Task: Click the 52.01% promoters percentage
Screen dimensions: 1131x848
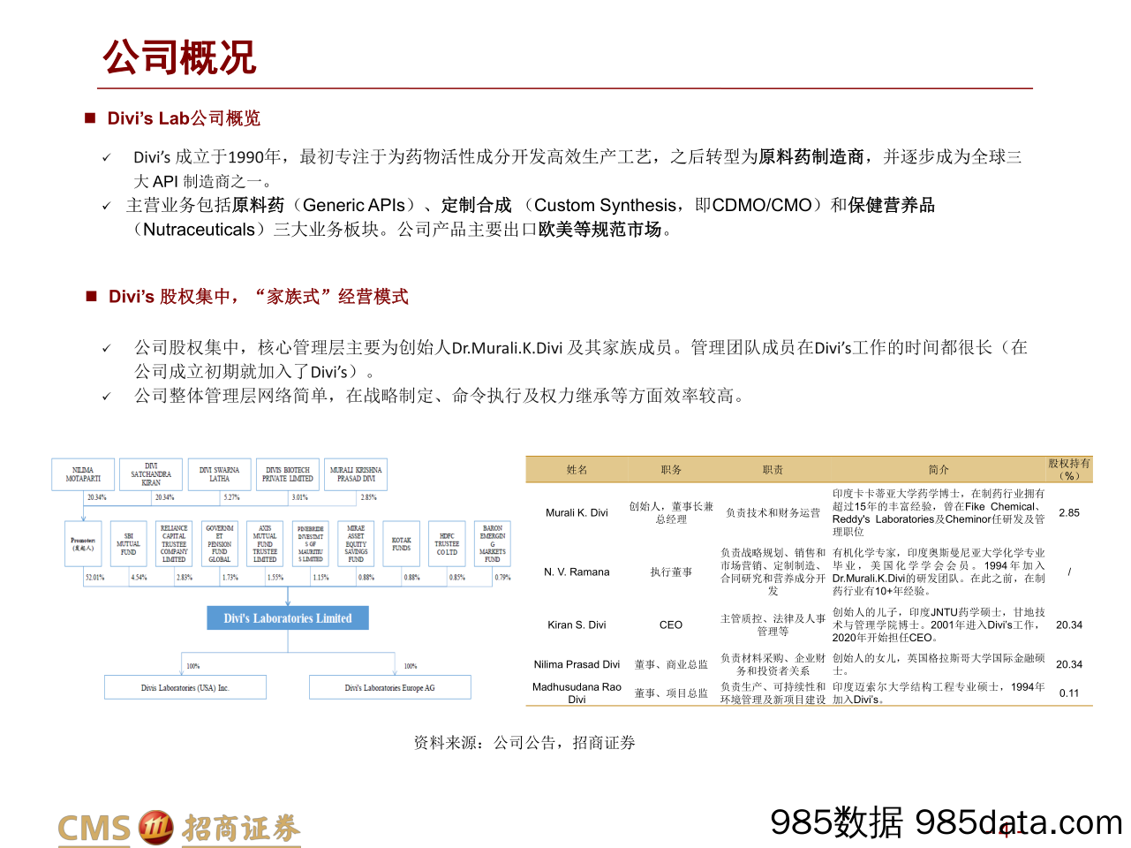Action: pyautogui.click(x=94, y=577)
